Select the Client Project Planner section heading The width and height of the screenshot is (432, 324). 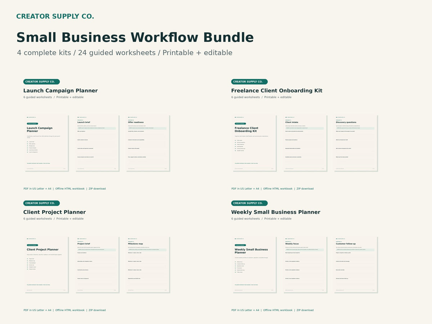(54, 212)
